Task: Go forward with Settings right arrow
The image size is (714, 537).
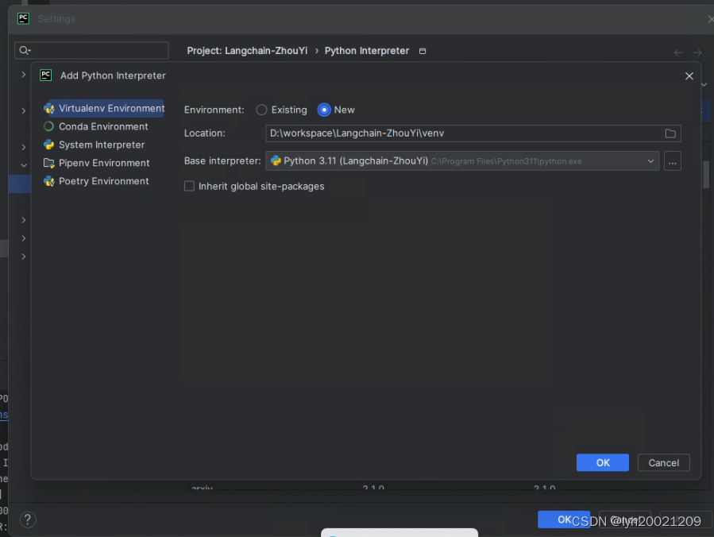Action: (x=697, y=52)
